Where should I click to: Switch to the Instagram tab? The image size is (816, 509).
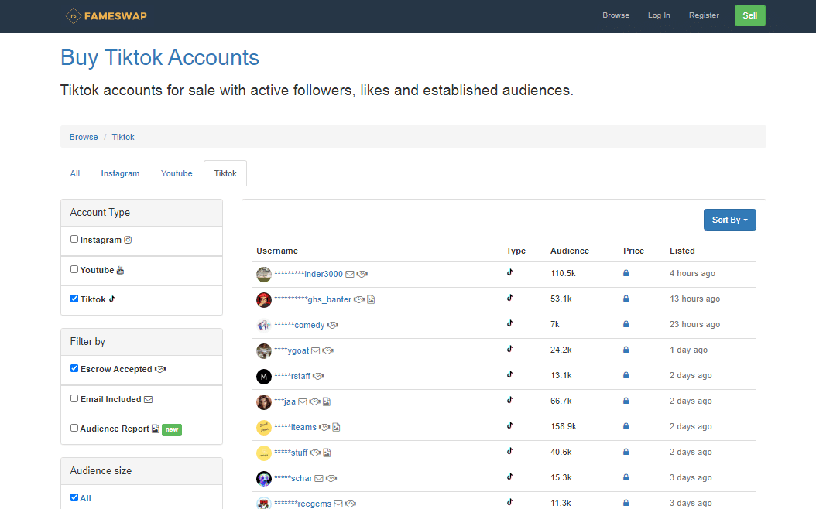pyautogui.click(x=120, y=173)
